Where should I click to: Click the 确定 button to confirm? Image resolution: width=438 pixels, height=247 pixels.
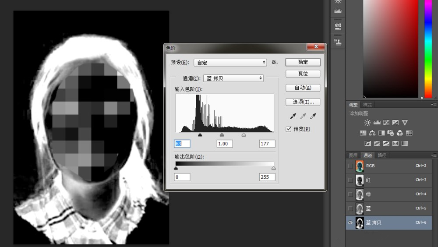click(303, 62)
